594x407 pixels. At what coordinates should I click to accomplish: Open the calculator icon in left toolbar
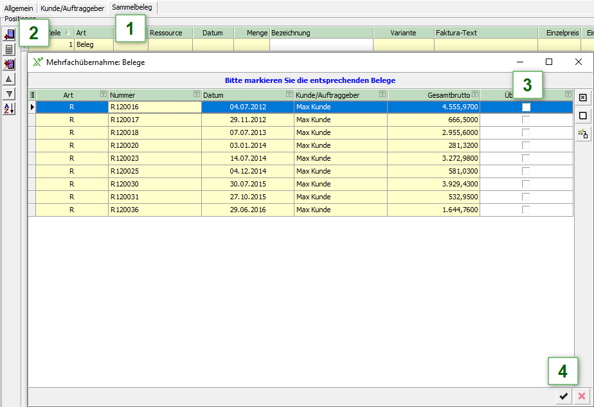pyautogui.click(x=9, y=50)
